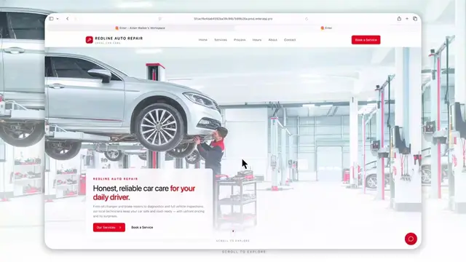Viewport: 466px width, 262px height.
Task: Click the Honest, reliable car care headline
Action: click(x=144, y=192)
